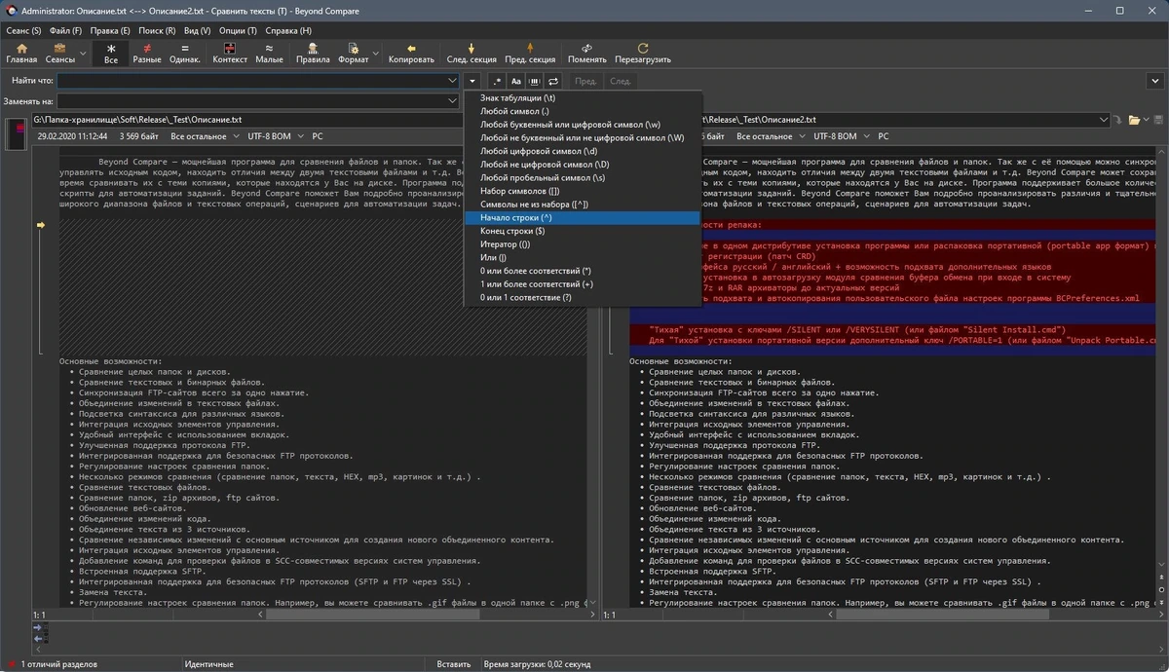
Task: Open Поиск (R) menu
Action: pos(157,31)
